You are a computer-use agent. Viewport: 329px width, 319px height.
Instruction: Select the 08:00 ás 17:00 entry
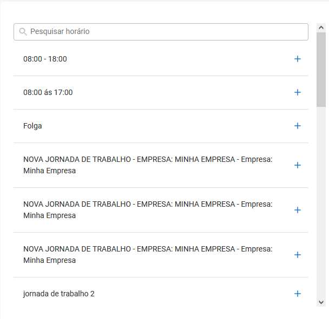48,92
